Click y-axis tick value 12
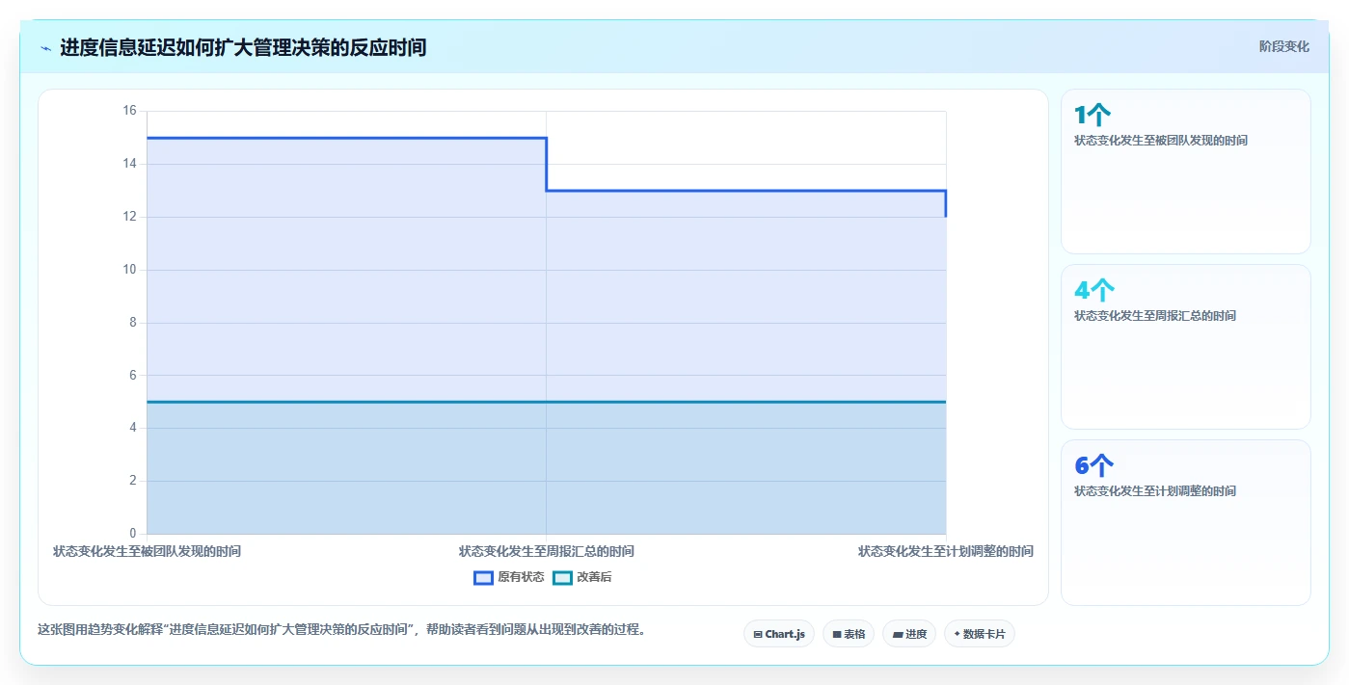1349x685 pixels. (x=130, y=218)
